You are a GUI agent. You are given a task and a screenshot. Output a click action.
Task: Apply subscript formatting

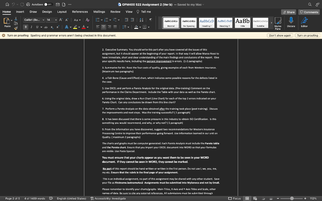52,27
